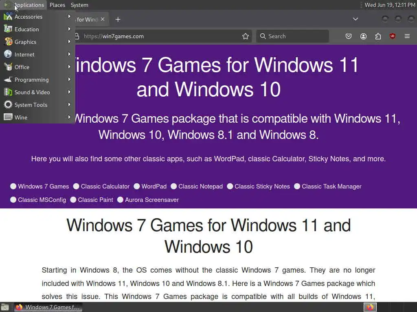Expand the Education submenu arrow
This screenshot has height=312, width=417.
pyautogui.click(x=69, y=29)
